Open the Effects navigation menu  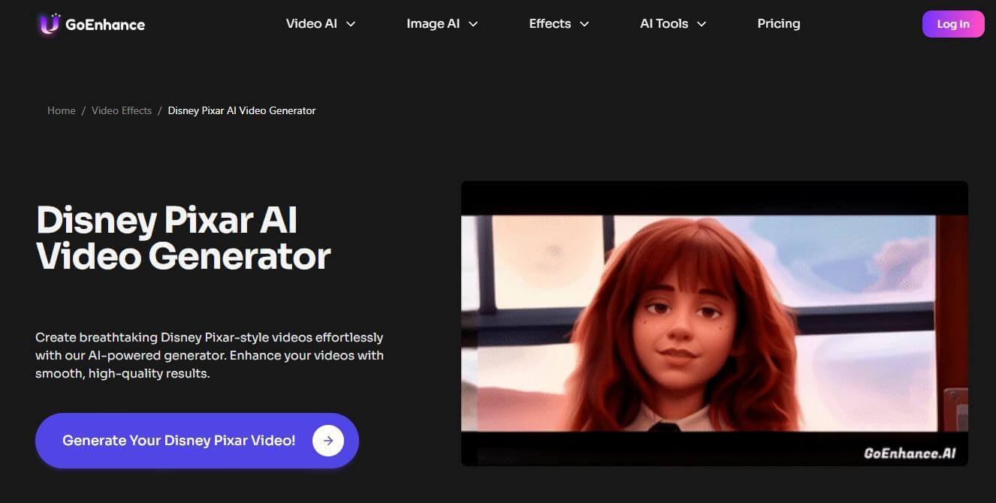click(x=549, y=23)
